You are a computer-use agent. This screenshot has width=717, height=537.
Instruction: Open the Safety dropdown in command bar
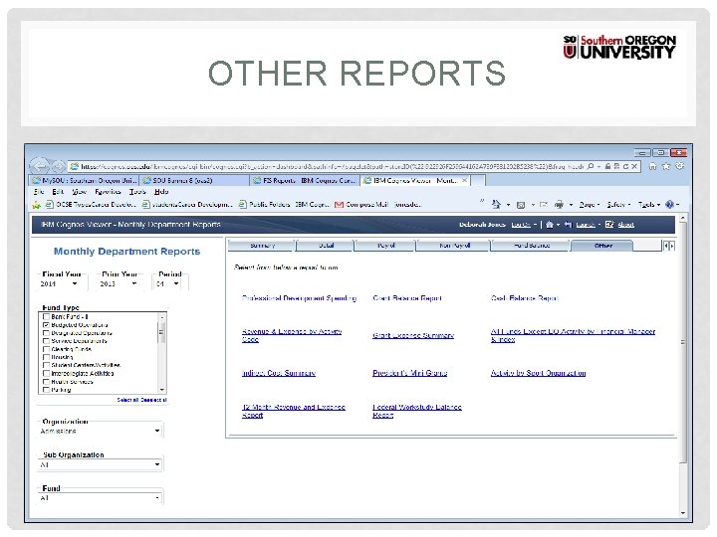click(618, 205)
